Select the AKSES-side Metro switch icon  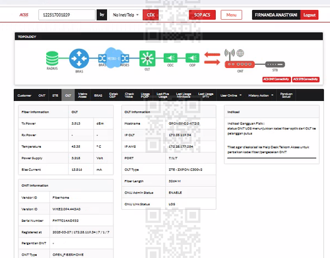(125, 58)
